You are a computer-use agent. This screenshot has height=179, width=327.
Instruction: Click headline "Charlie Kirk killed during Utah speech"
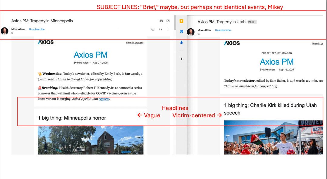click(270, 109)
